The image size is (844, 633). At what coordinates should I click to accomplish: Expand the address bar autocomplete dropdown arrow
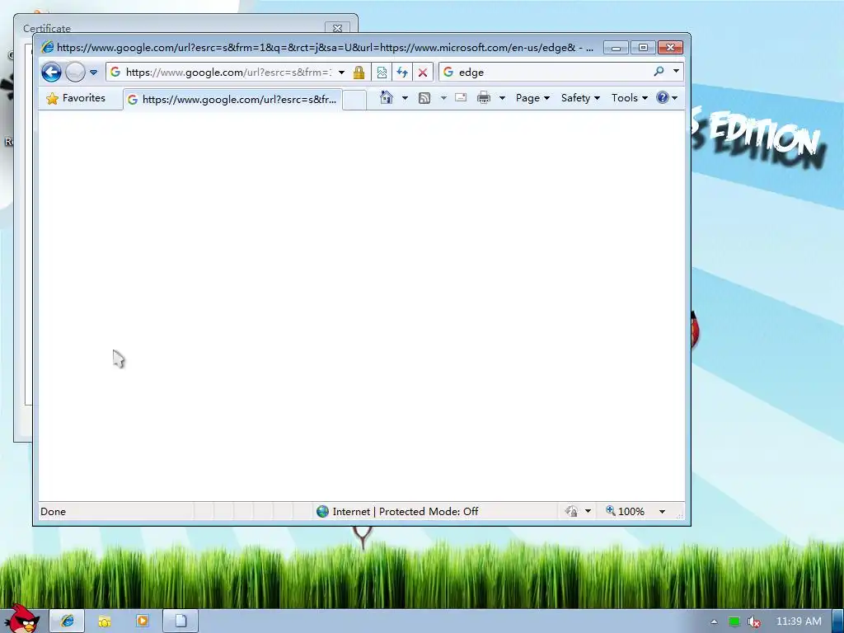click(341, 73)
